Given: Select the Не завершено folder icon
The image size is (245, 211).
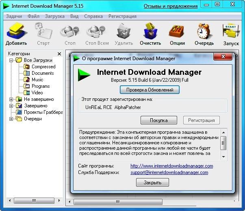Looking at the screenshot, I should click(19, 99).
